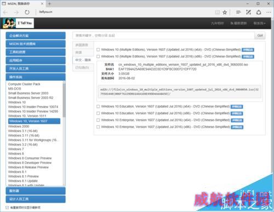Select Windows 7 in the list
The height and width of the screenshot is (212, 274).
tap(16, 149)
